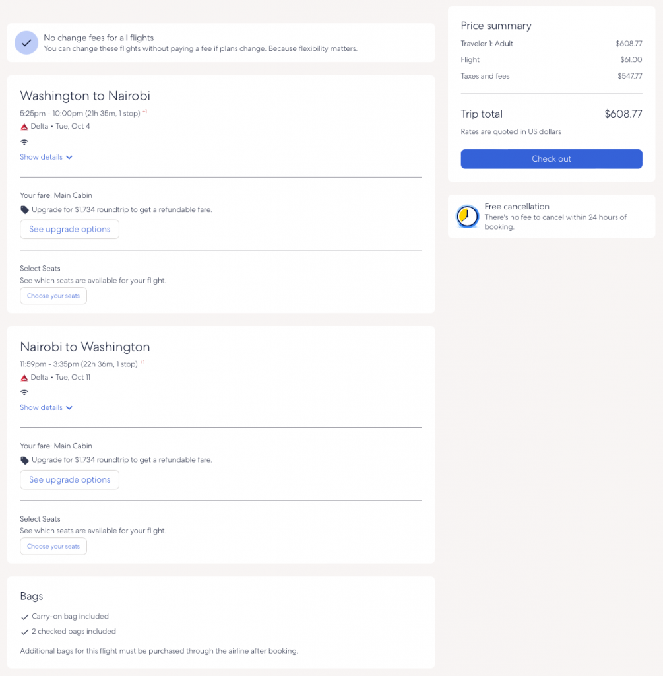Expand Show details for Nairobi to Washington
The image size is (663, 676).
click(x=46, y=408)
